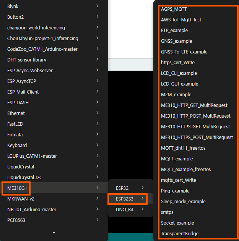
Task: Open NB-IoT_Arduino-master examples
Action: [x=54, y=210]
